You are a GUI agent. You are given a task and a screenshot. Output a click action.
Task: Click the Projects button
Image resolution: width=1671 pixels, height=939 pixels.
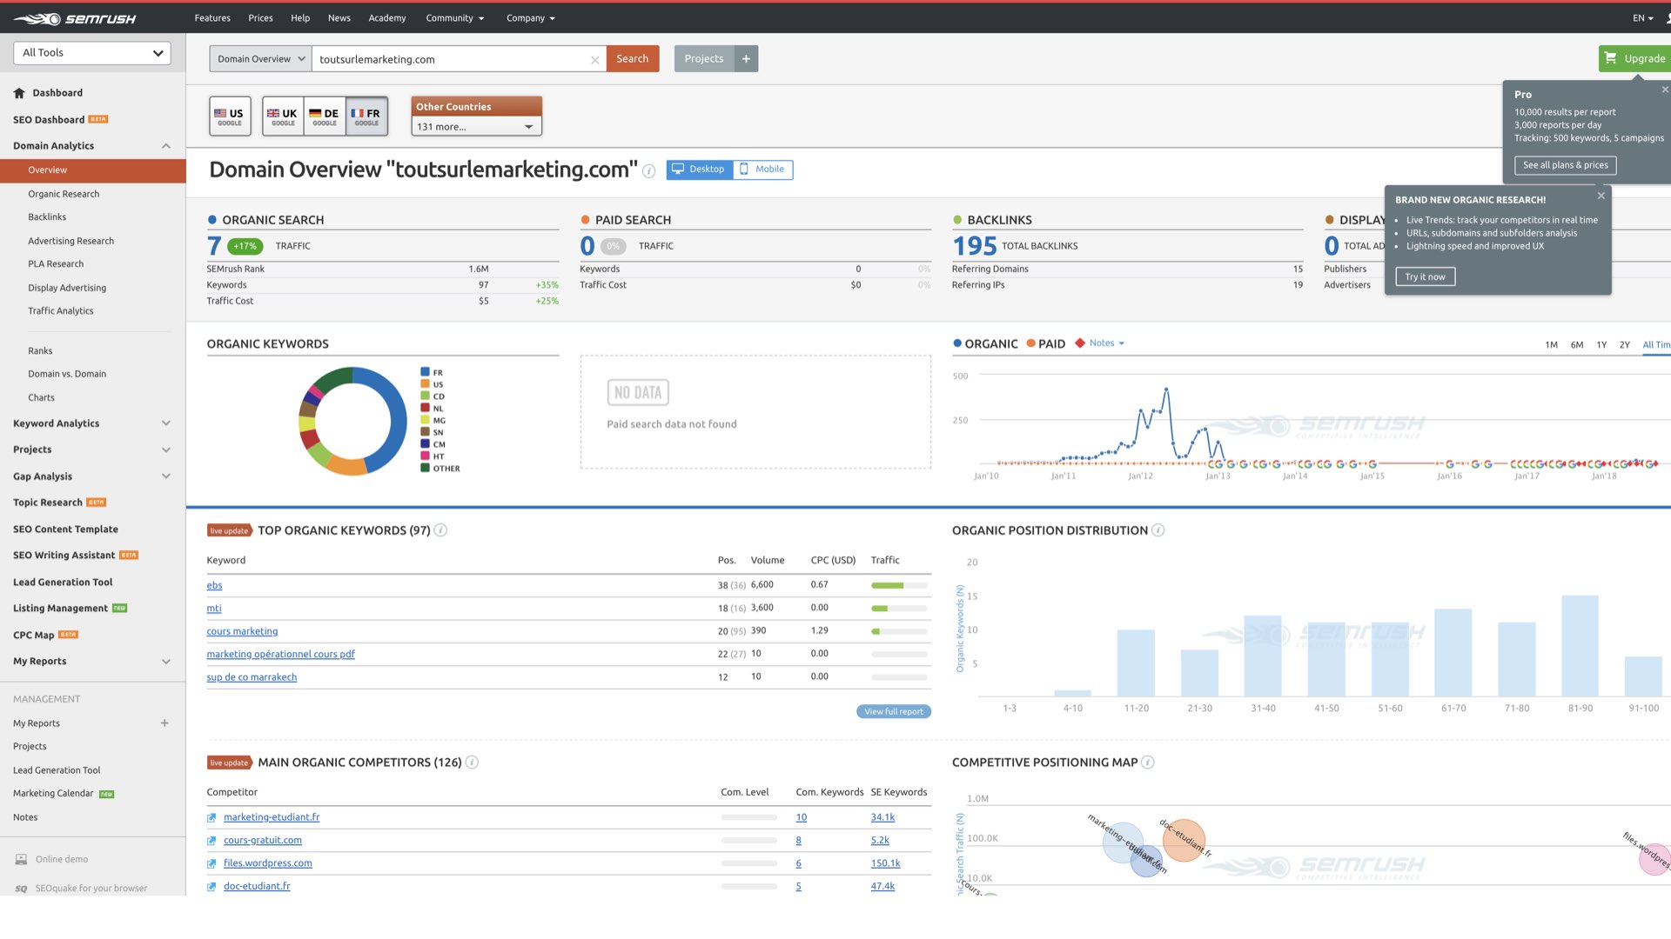coord(703,58)
